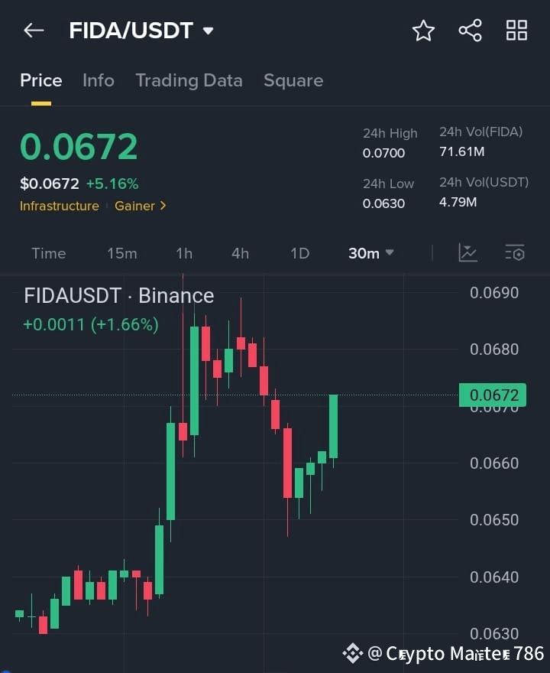Toggle the 15m timeframe
The height and width of the screenshot is (673, 550).
click(x=122, y=253)
